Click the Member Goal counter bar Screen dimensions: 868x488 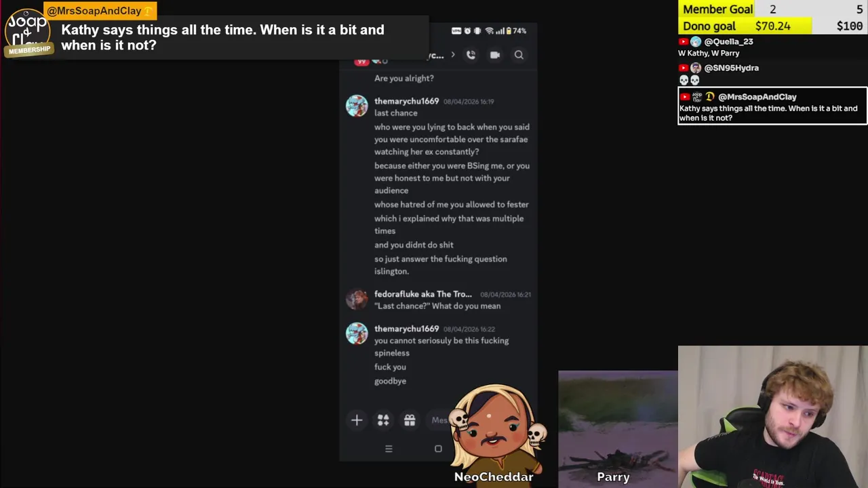tap(773, 9)
